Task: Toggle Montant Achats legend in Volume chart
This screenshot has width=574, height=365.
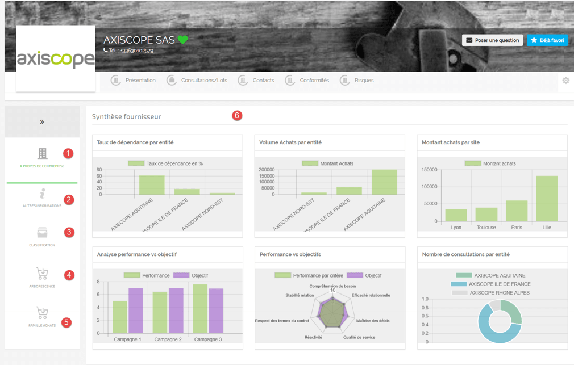Action: click(327, 163)
